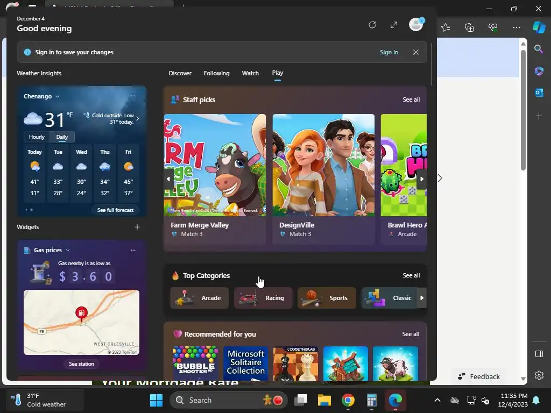551x413 pixels.
Task: See all Top Categories
Action: 411,275
